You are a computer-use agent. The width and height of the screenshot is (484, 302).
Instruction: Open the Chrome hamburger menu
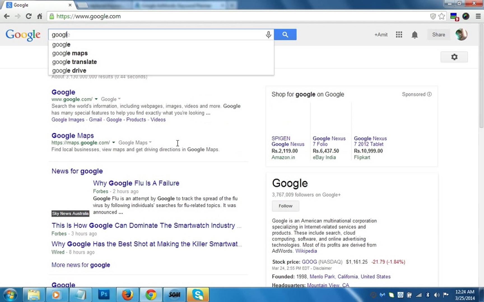[x=478, y=16]
